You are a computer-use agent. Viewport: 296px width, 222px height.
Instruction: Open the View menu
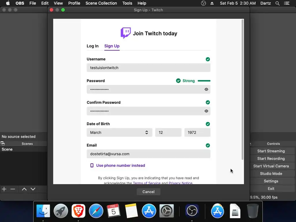58,3
